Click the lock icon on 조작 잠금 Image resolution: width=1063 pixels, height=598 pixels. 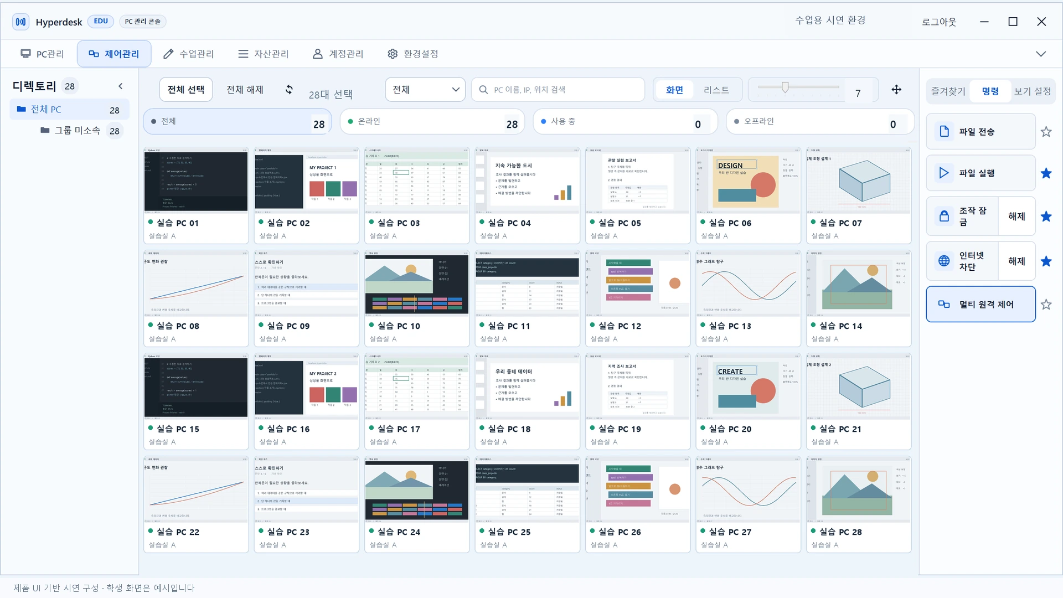[944, 216]
